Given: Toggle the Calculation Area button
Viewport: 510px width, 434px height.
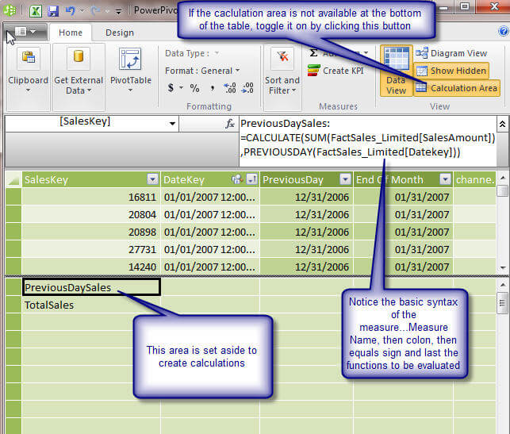Looking at the screenshot, I should [x=457, y=88].
